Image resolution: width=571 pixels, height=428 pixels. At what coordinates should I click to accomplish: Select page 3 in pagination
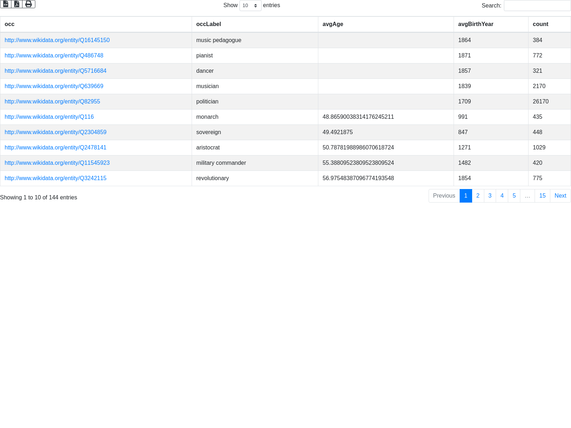coord(490,196)
